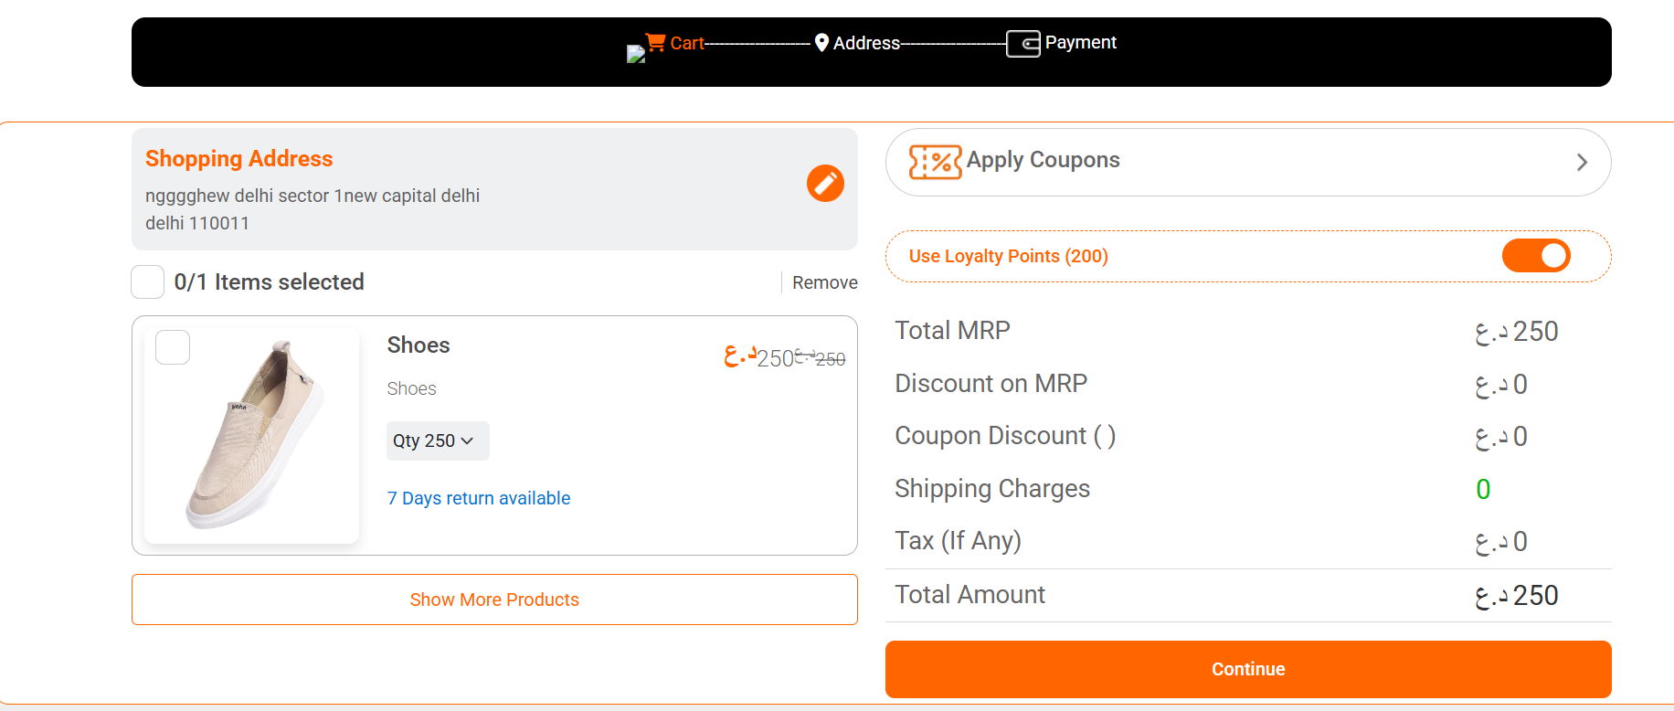Open the 7 Days return available link
The image size is (1674, 711).
point(479,498)
